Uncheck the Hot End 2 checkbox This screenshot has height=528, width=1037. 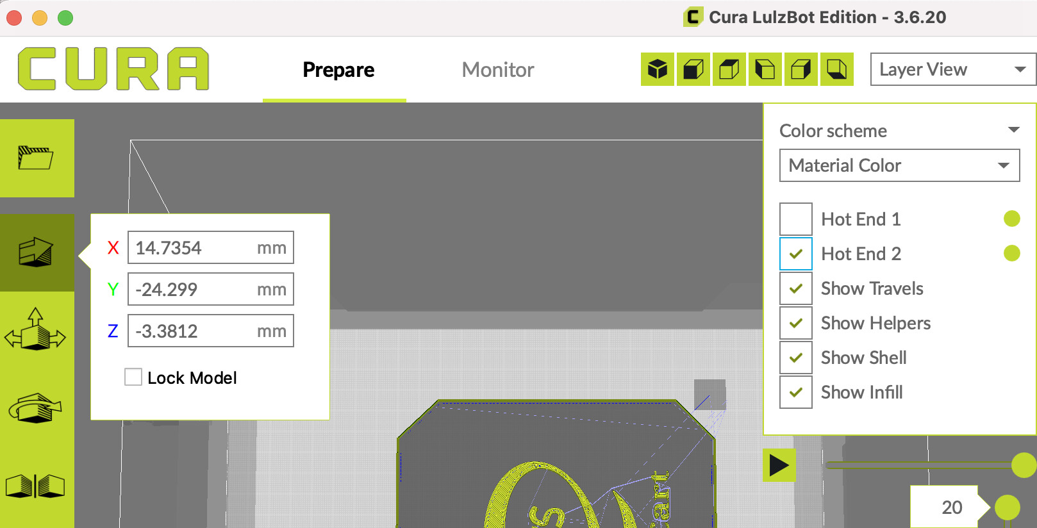pos(796,254)
